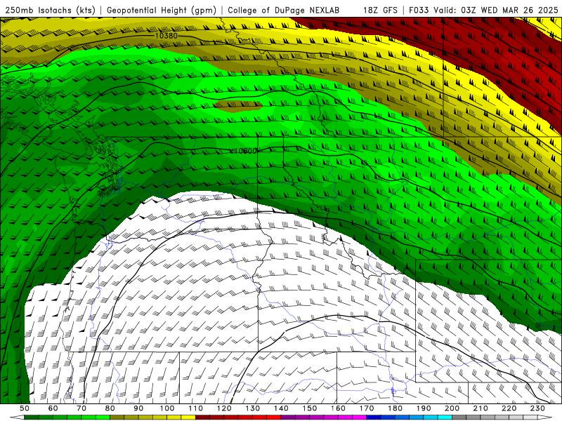This screenshot has height=421, width=562.
Task: Click the 100 knot legend label
Action: click(167, 408)
